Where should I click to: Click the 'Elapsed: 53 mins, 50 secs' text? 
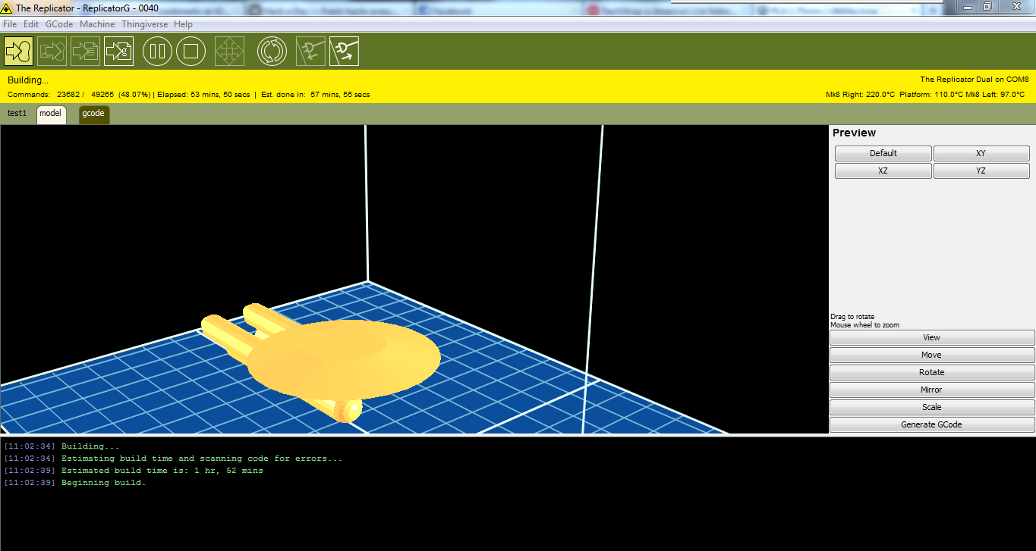(x=203, y=95)
